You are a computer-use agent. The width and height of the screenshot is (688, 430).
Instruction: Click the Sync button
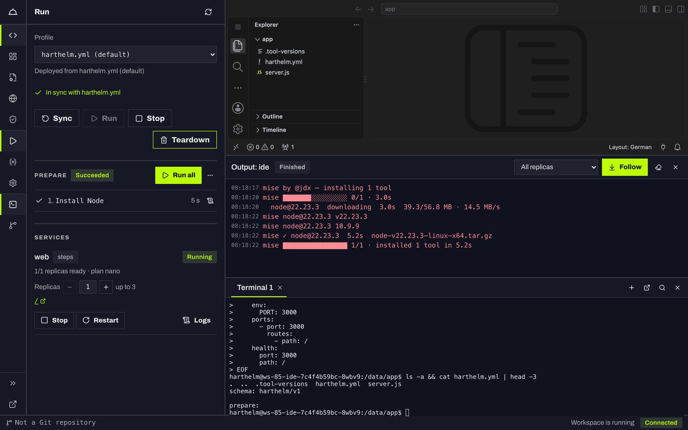click(x=57, y=118)
